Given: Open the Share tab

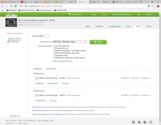Looking at the screenshot, I should 149,26.
